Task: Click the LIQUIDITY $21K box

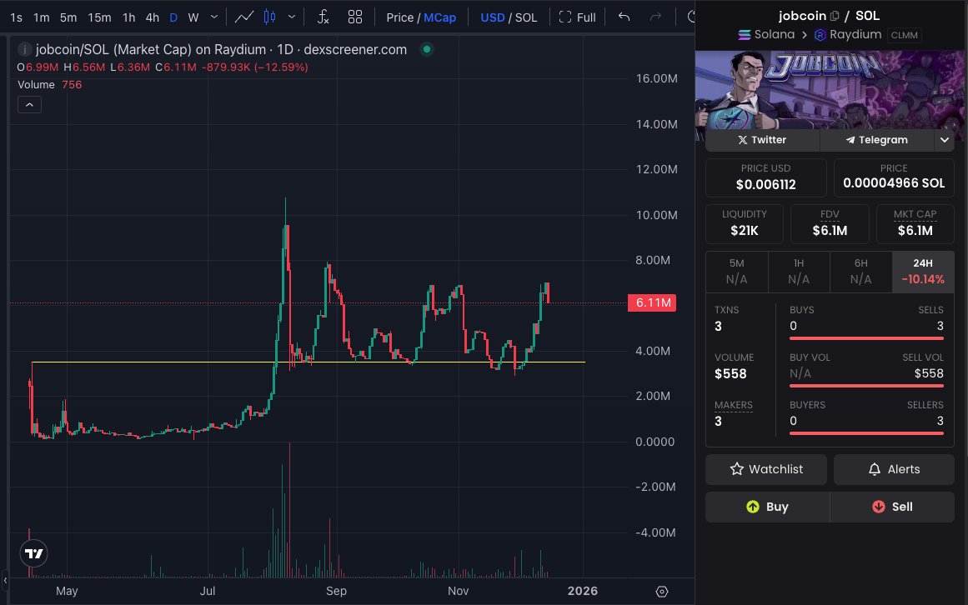Action: click(744, 224)
